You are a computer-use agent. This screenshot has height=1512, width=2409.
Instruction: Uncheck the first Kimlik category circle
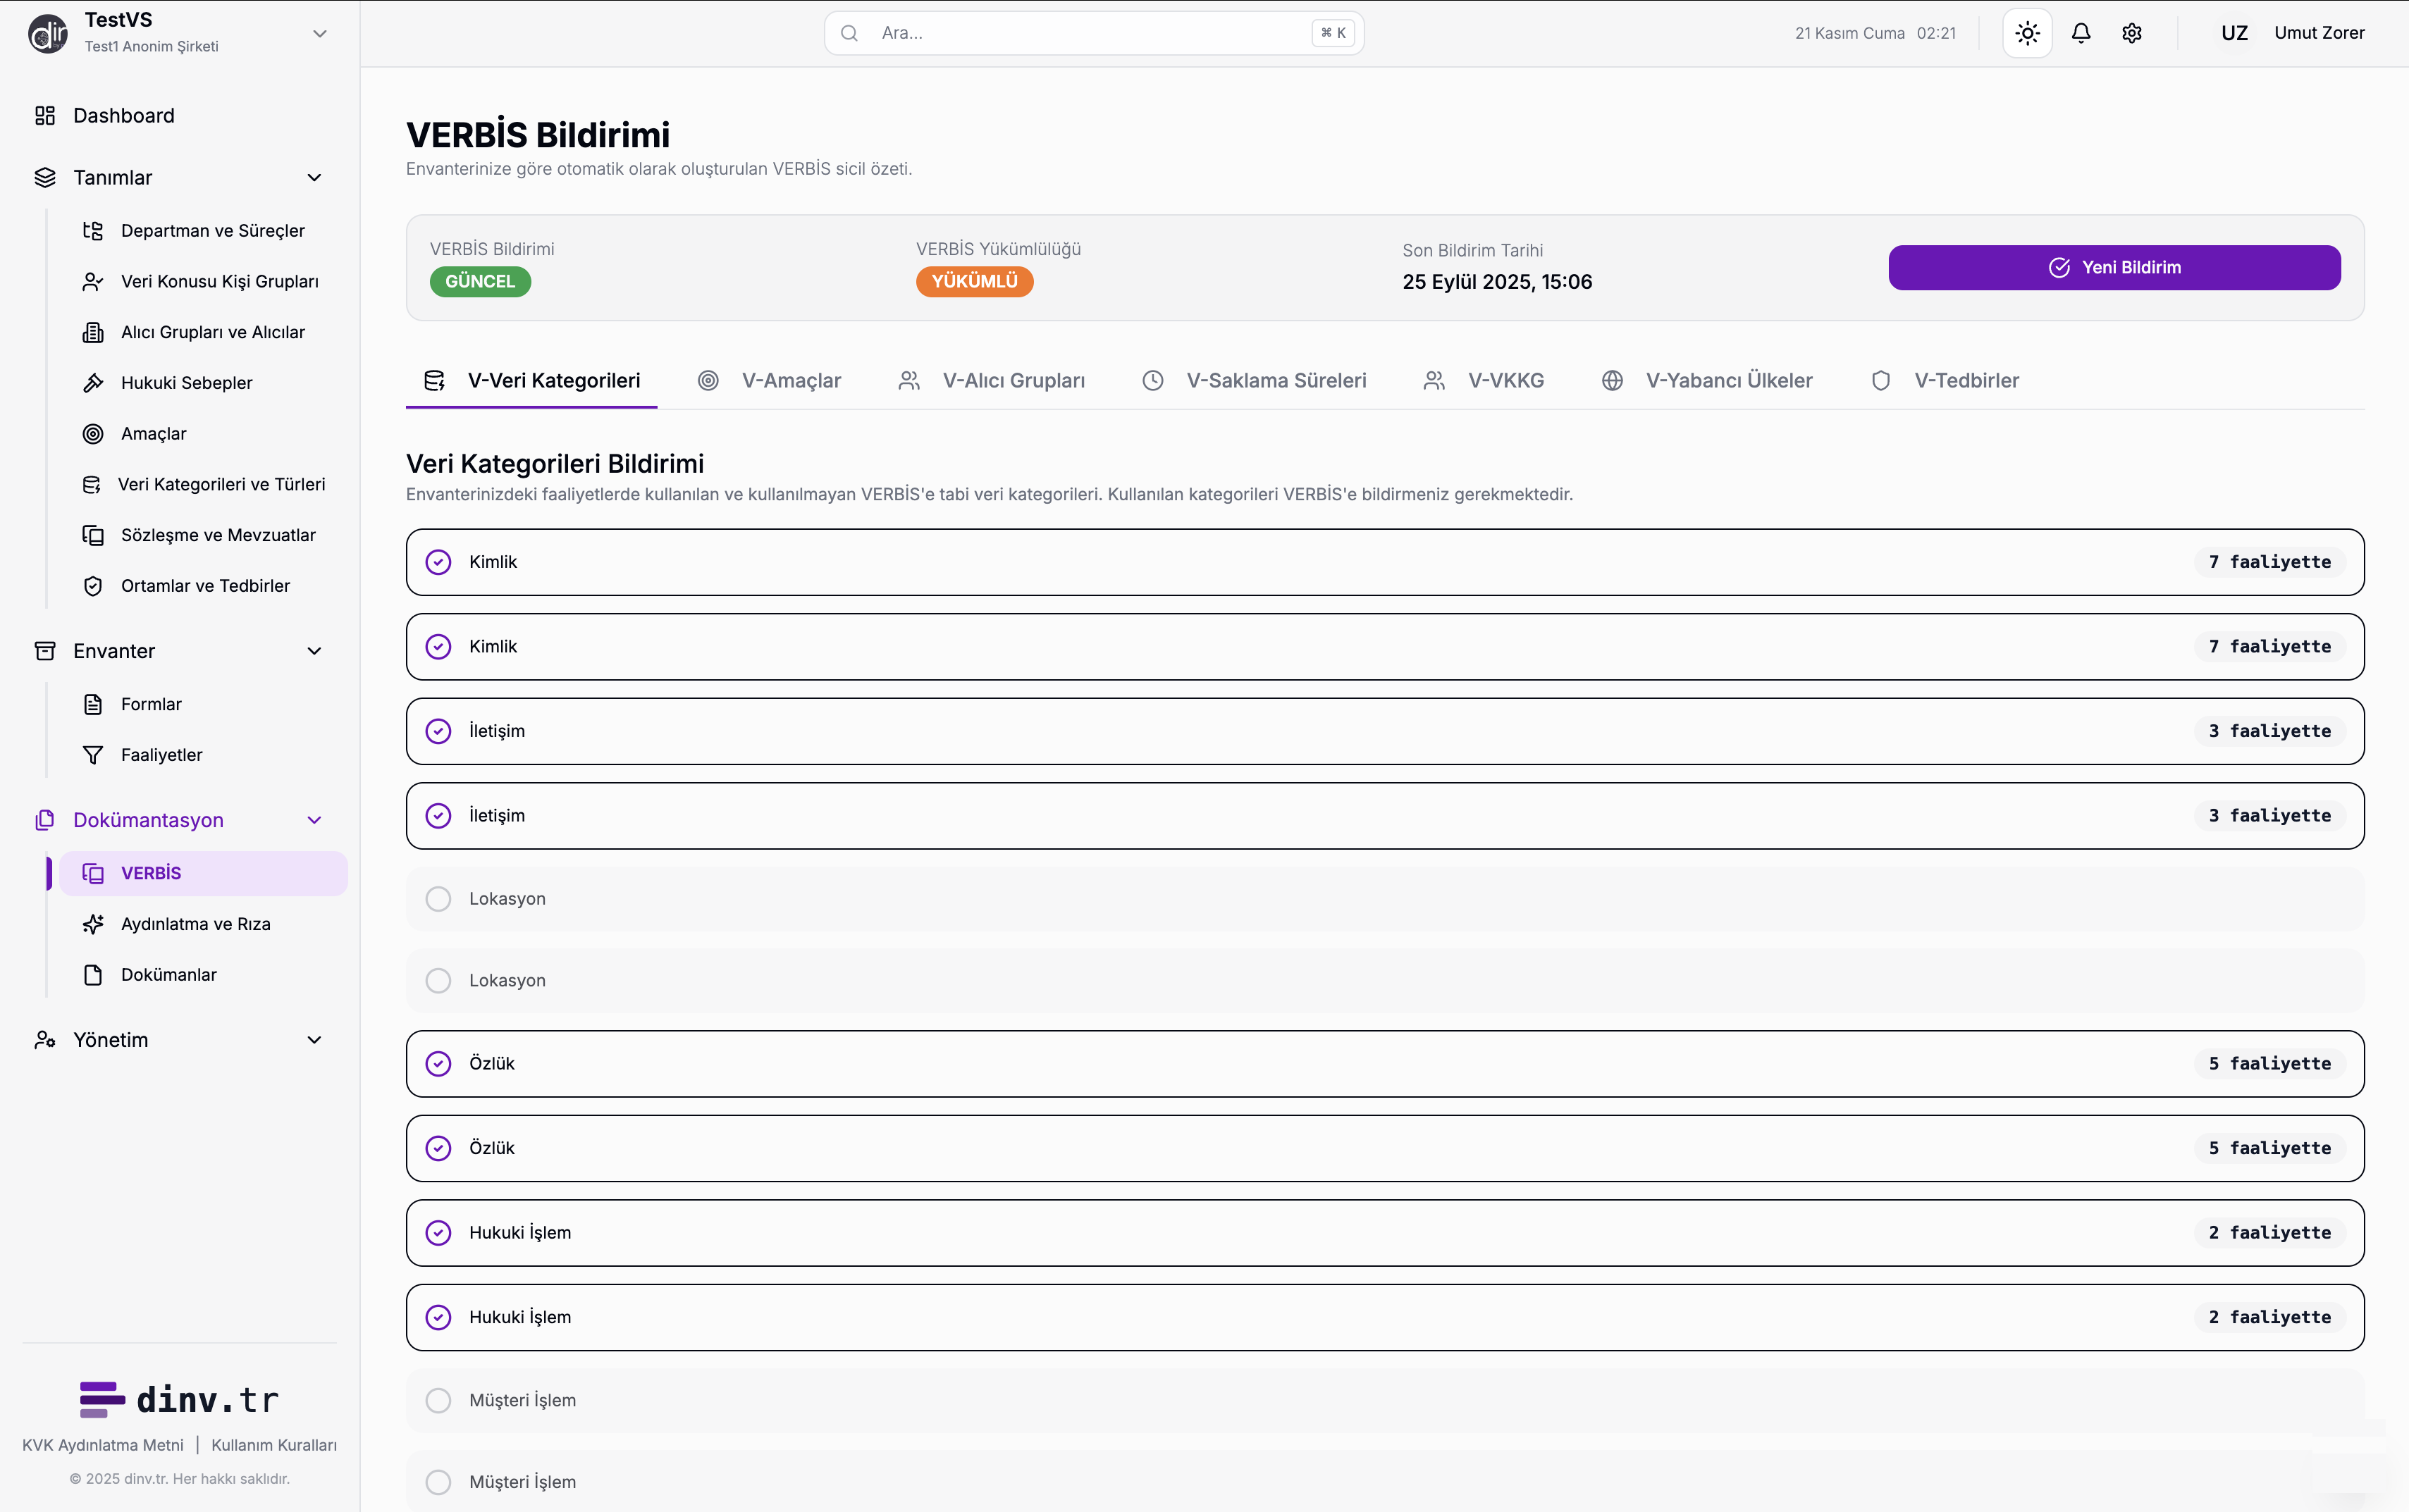(438, 562)
